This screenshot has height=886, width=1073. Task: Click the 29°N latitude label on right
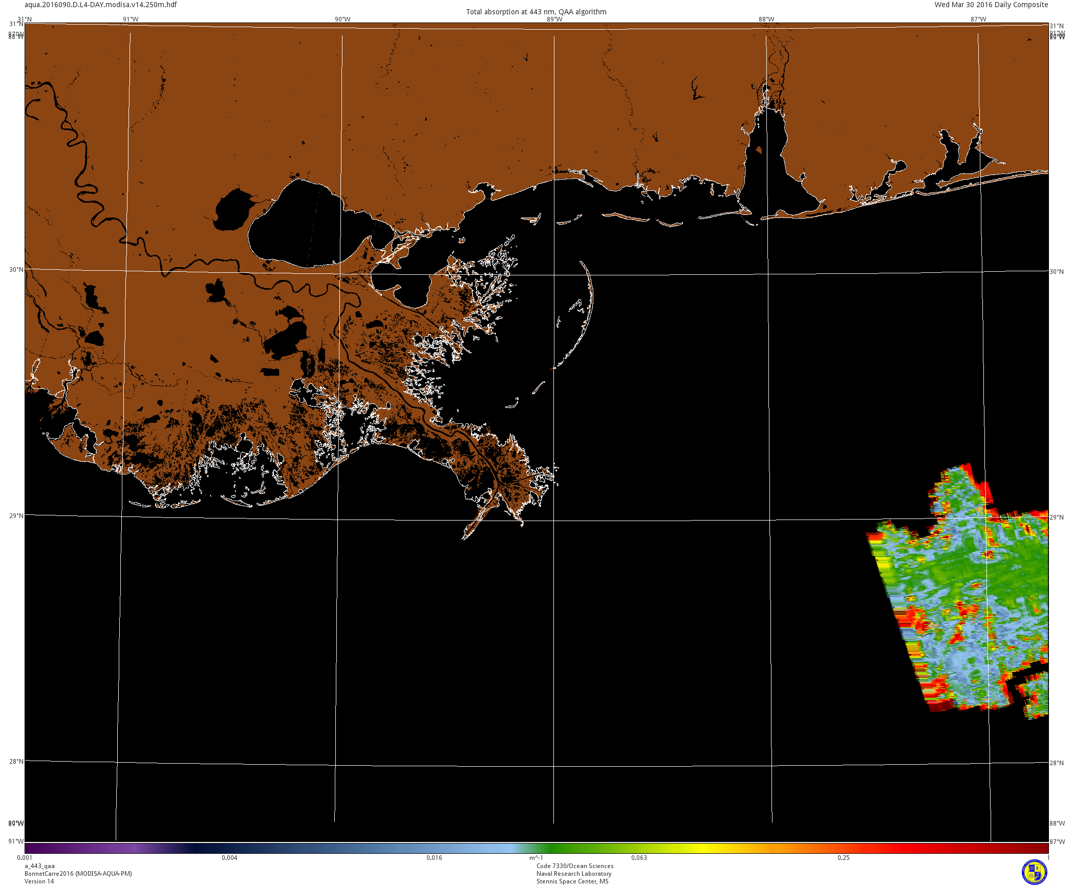pos(1057,517)
